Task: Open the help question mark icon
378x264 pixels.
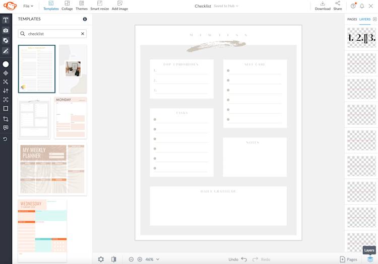Action: coord(353,6)
